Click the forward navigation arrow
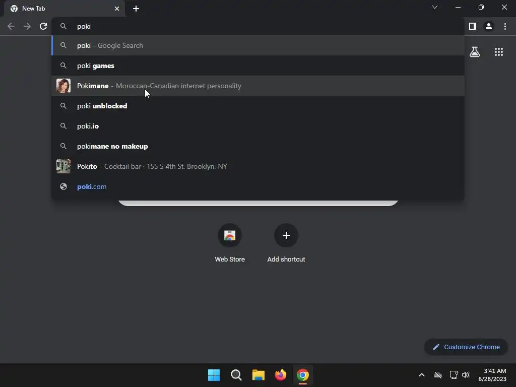 (x=27, y=26)
